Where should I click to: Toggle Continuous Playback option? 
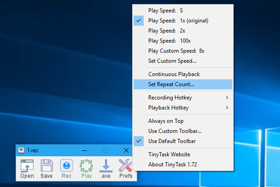click(183, 74)
